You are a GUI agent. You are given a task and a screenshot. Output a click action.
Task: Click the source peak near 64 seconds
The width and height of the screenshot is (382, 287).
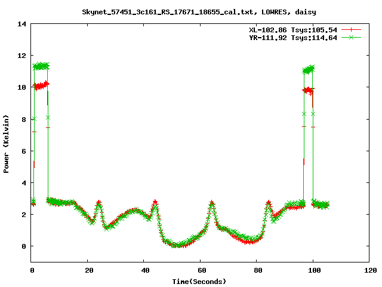(x=212, y=203)
